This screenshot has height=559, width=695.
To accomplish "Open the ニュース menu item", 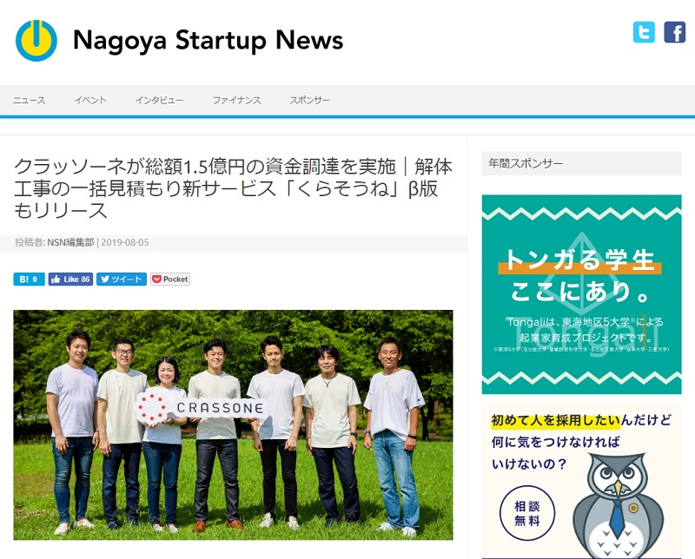I will tap(29, 100).
